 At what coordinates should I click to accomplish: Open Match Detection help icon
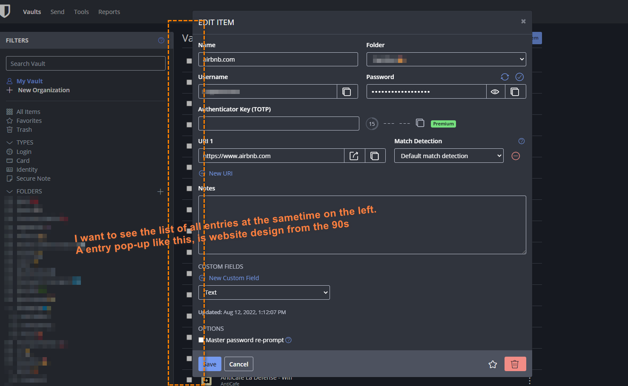(522, 141)
